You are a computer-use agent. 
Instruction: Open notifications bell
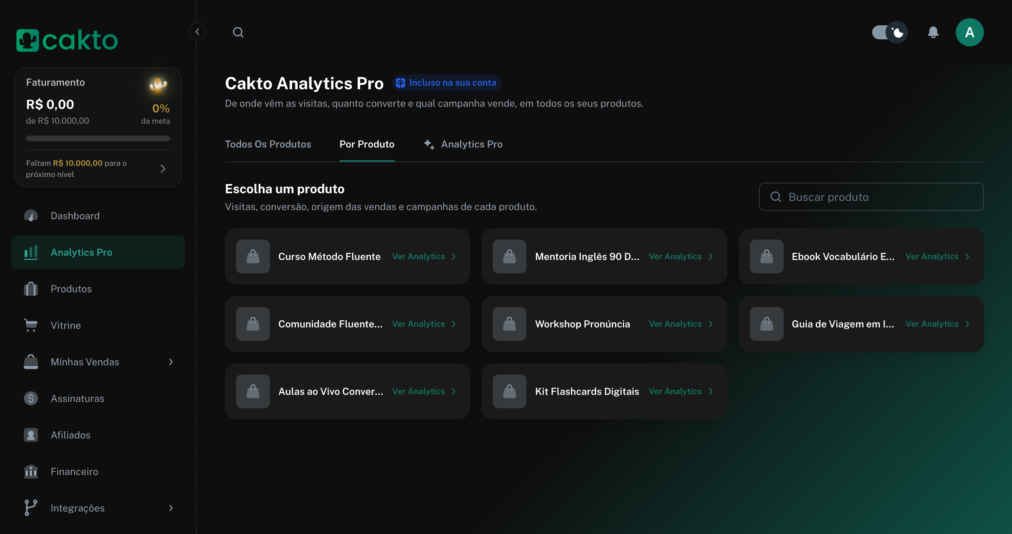933,32
